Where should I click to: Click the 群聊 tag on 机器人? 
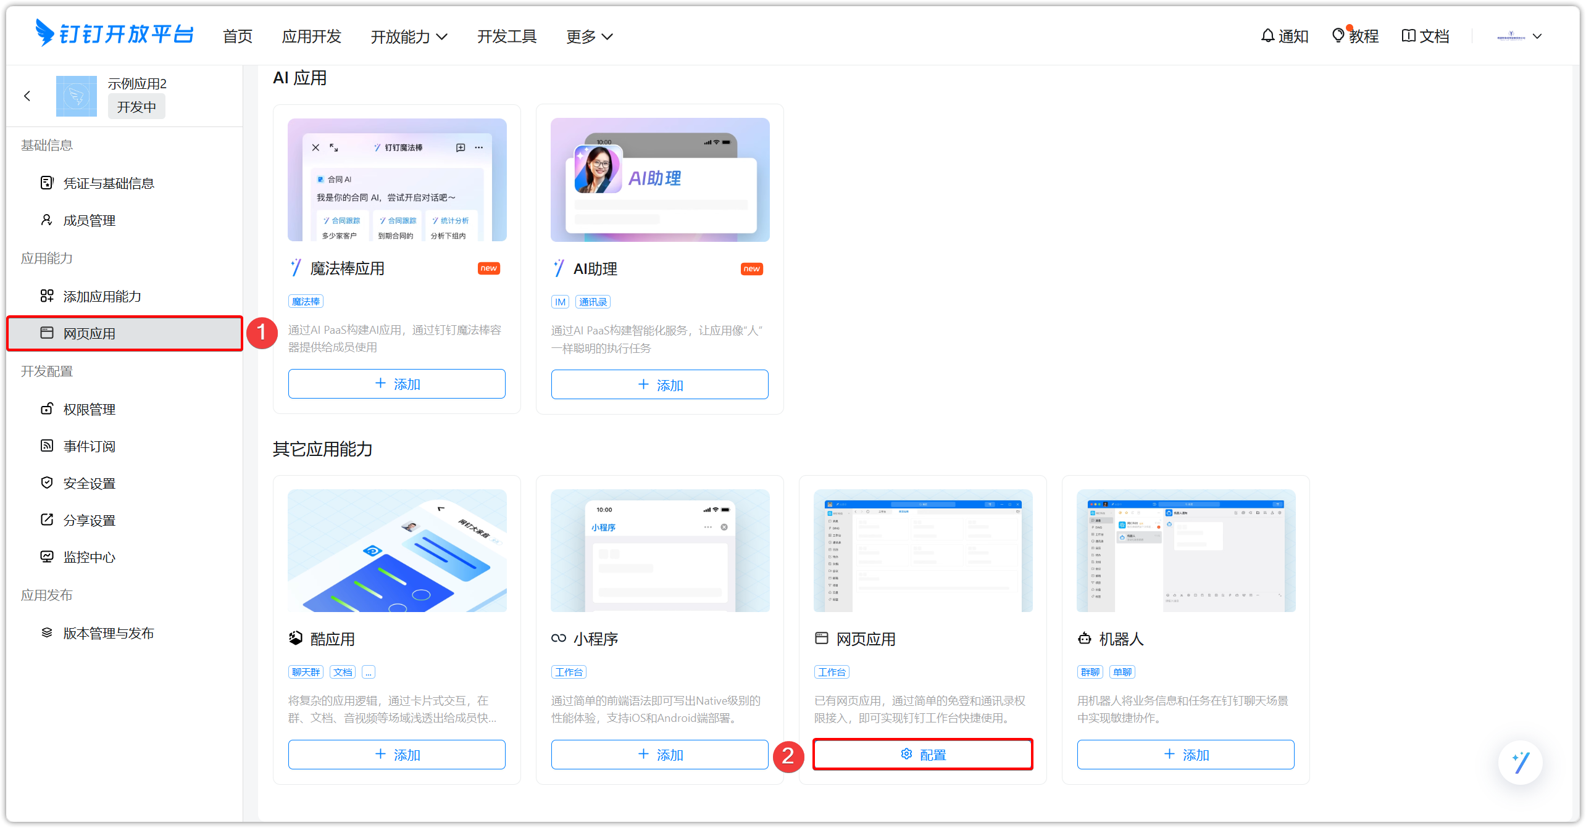point(1090,672)
